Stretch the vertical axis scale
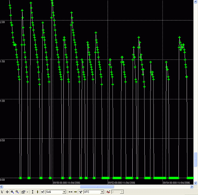Image resolution: width=198 pixels, height=195 pixels. coord(33,192)
